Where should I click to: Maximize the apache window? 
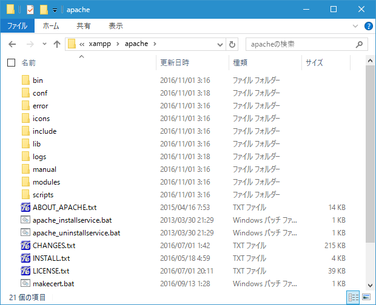click(334, 10)
